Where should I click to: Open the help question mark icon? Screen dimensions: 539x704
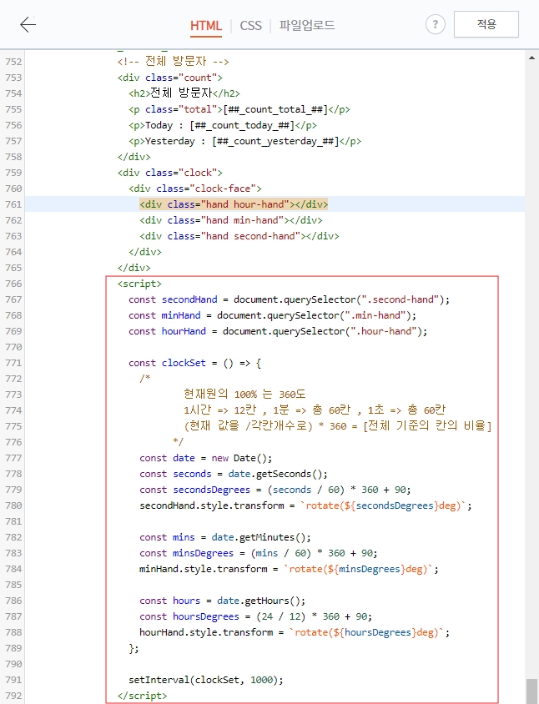click(436, 24)
